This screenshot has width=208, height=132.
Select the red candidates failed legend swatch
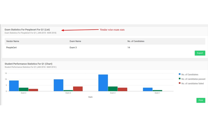click(180, 83)
